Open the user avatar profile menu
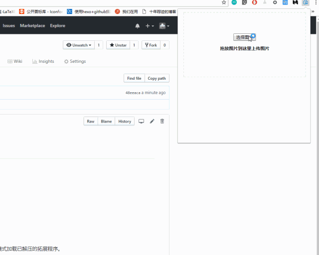Screen dimensions: 319x255 tap(164, 26)
